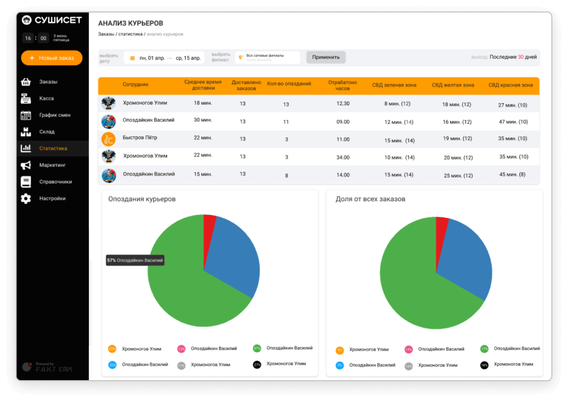
Task: Click gray legend dot in Доля от всех заказов chart
Action: (409, 366)
